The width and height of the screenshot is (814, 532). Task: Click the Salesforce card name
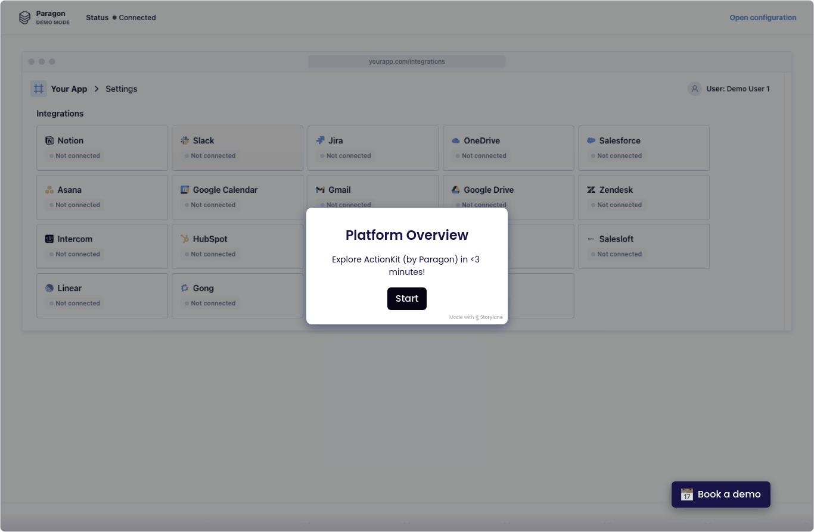pyautogui.click(x=620, y=141)
